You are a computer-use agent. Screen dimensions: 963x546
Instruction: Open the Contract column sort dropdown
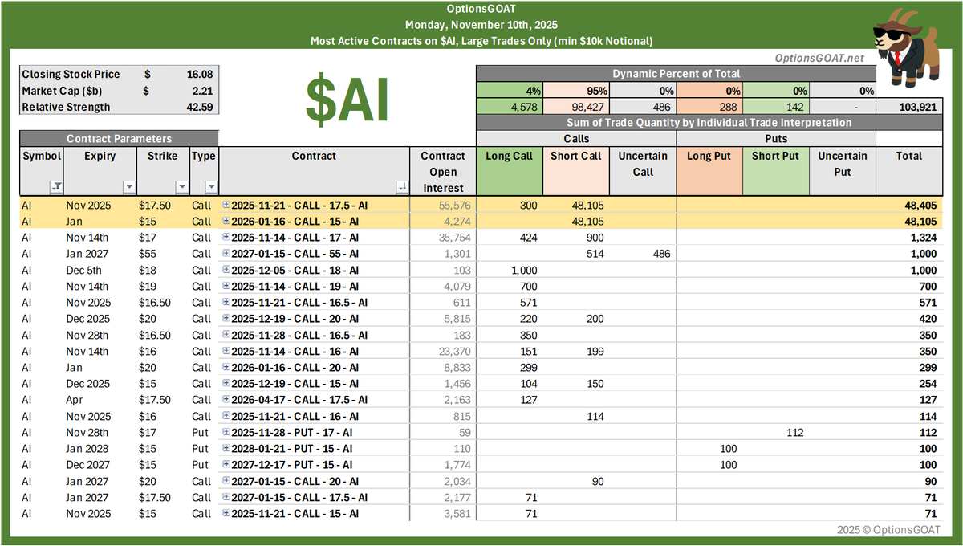click(x=402, y=186)
